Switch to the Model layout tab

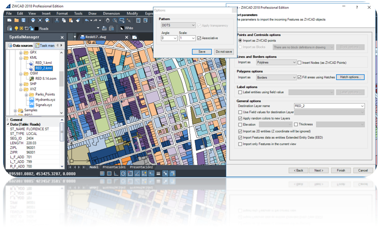pyautogui.click(x=94, y=167)
